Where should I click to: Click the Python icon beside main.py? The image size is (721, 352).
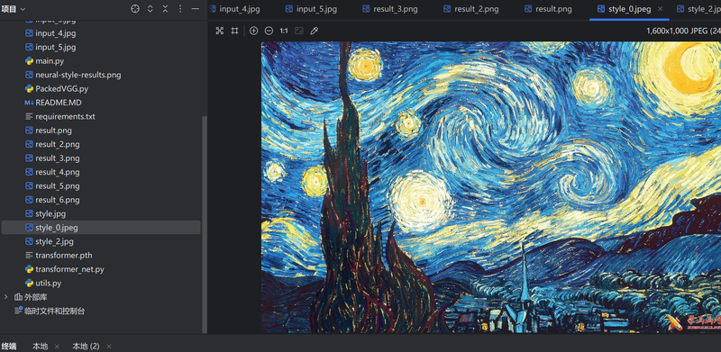30,60
